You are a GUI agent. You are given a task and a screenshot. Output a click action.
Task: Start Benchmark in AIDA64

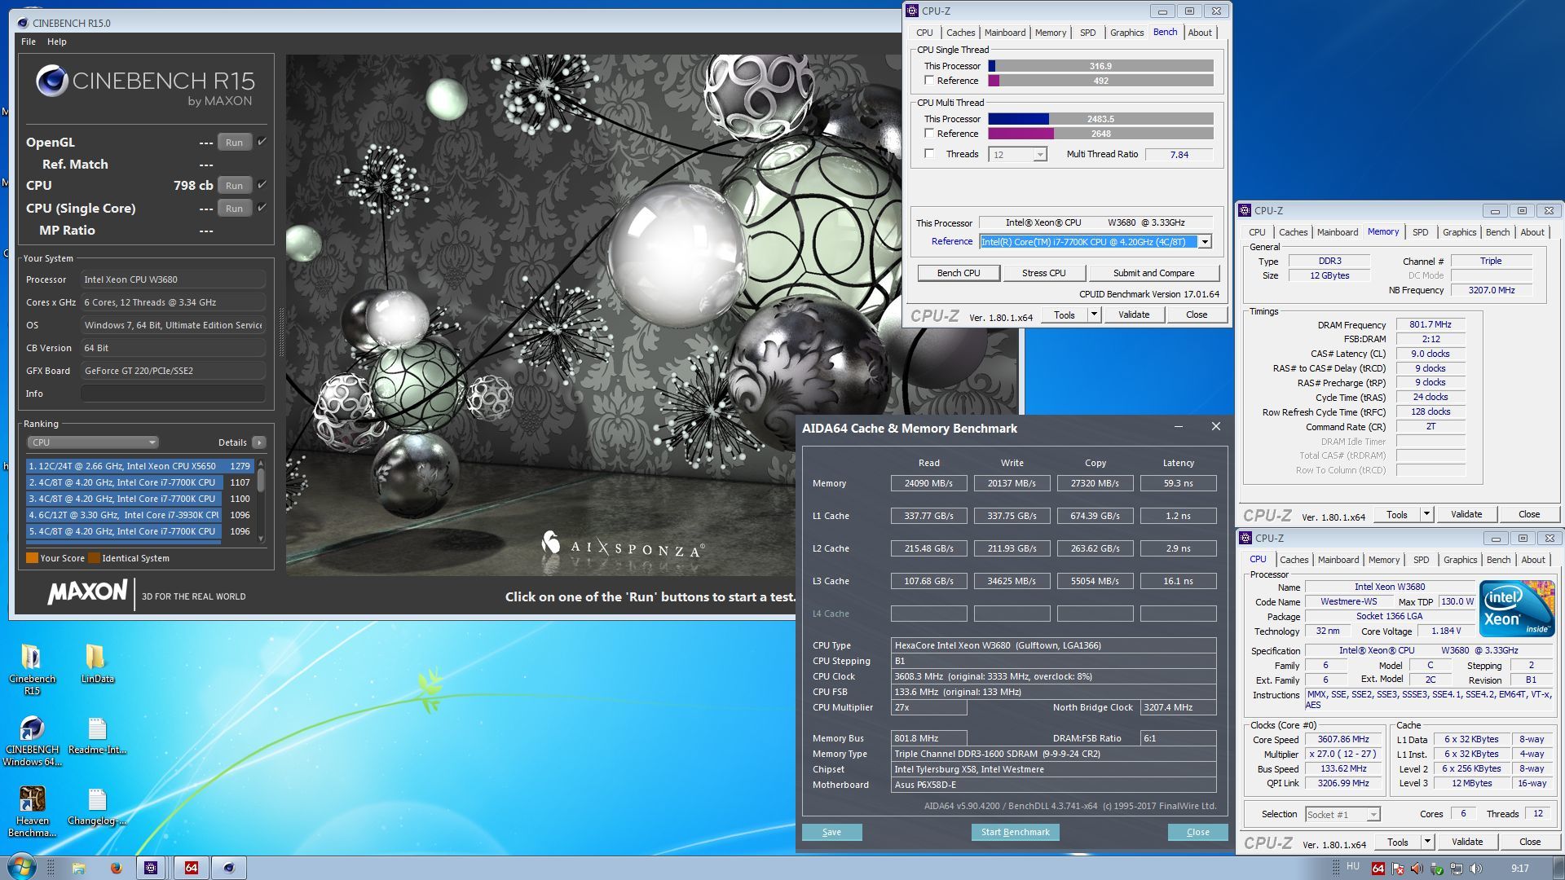(1015, 832)
